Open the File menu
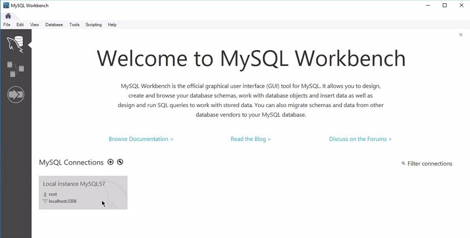The image size is (470, 238). (x=7, y=25)
